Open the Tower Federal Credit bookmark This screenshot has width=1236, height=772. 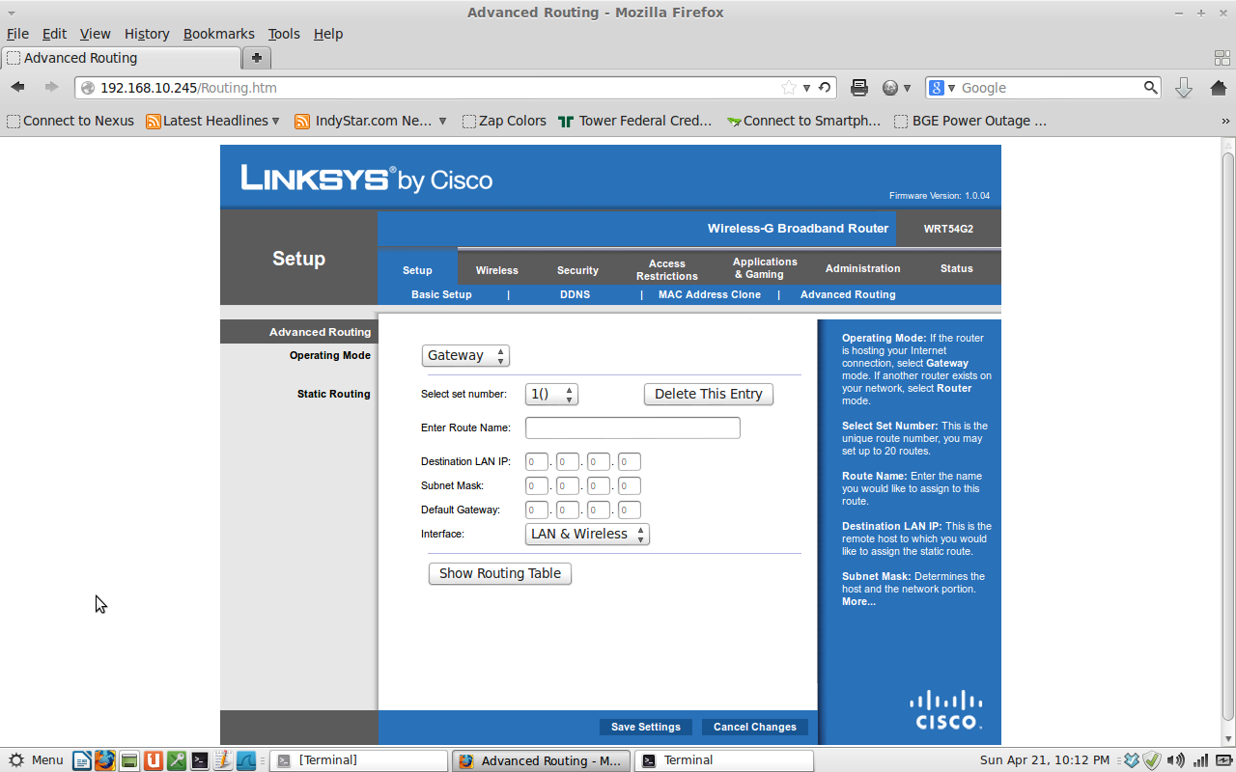point(635,122)
